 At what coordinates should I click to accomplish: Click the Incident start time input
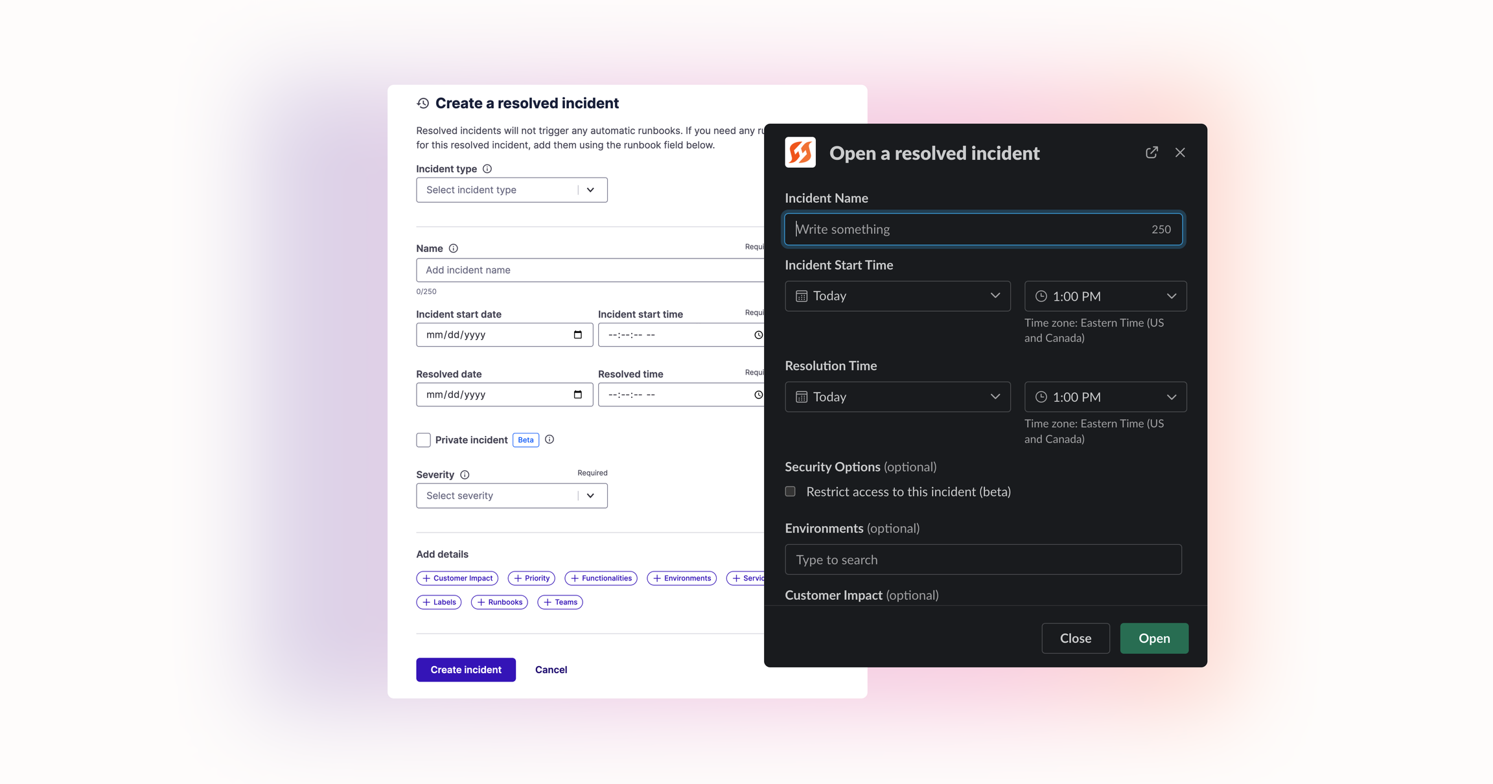click(x=681, y=334)
